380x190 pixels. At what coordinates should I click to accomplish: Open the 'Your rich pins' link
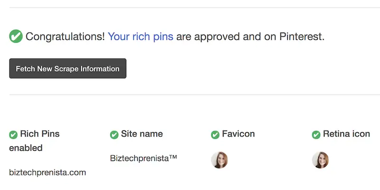click(141, 37)
